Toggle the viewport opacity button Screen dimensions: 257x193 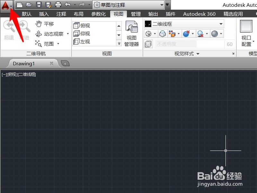(x=148, y=44)
